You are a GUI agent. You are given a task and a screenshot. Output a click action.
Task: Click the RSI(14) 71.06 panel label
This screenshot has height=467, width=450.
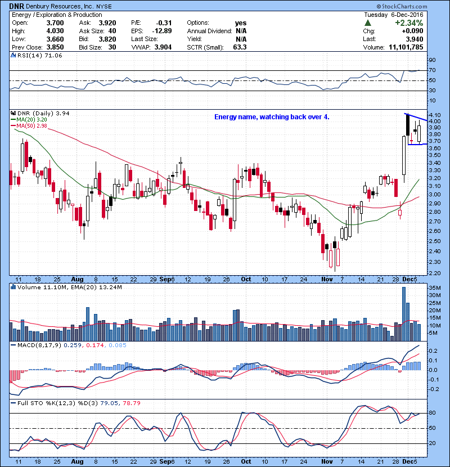[x=40, y=55]
